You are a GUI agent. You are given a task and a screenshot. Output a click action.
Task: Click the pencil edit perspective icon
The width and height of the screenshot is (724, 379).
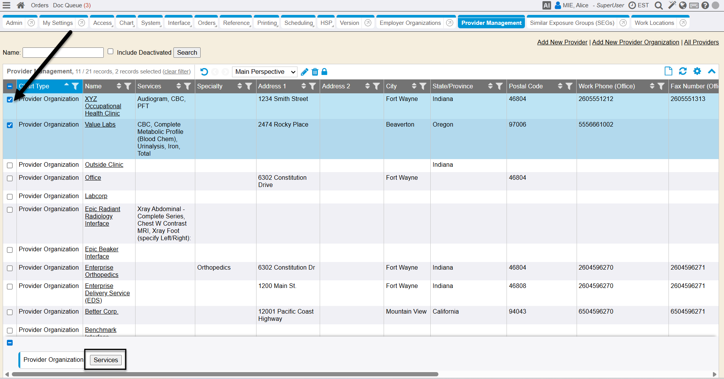[x=304, y=72]
